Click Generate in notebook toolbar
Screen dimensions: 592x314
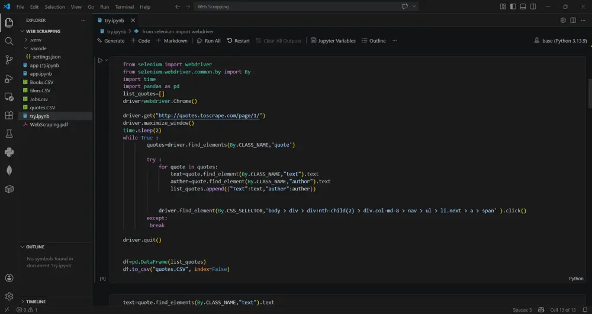[x=111, y=41]
